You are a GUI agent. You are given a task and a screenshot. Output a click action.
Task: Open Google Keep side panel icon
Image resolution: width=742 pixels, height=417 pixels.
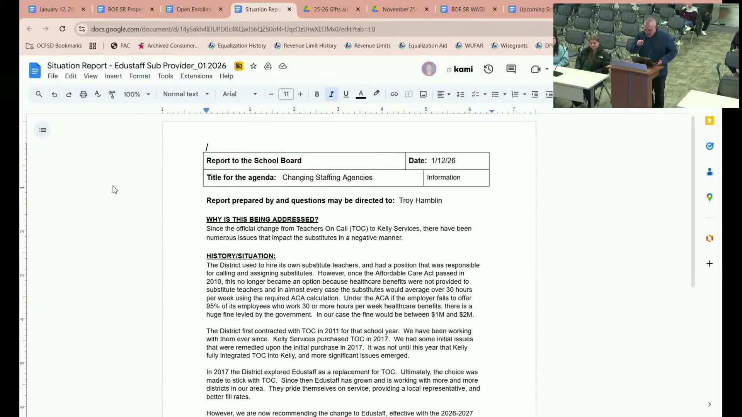point(710,121)
